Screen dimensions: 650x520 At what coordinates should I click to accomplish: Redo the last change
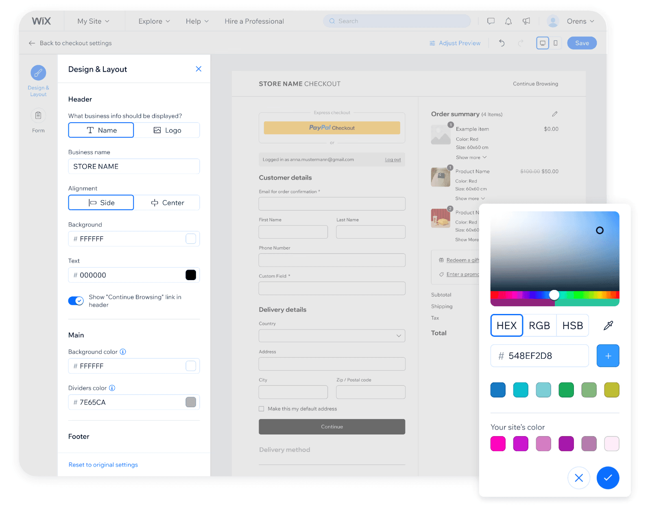tap(520, 43)
